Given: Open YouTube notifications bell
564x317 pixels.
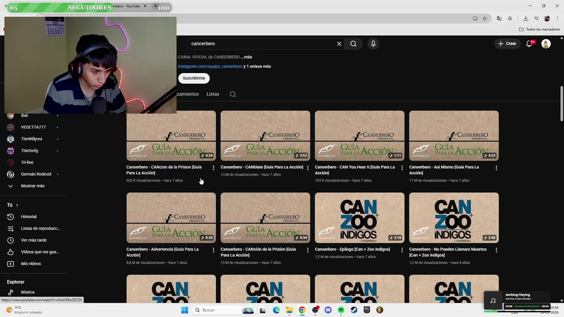Looking at the screenshot, I should (530, 44).
